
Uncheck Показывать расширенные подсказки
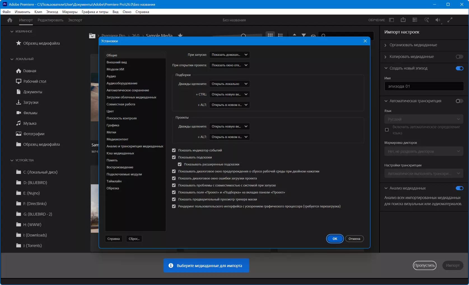180,164
